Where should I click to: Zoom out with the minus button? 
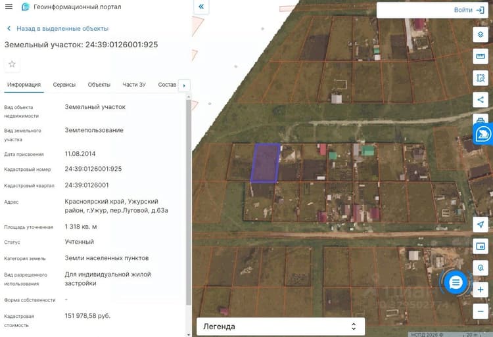click(481, 311)
